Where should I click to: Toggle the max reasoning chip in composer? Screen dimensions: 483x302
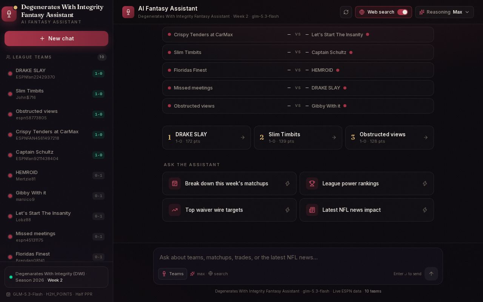197,274
